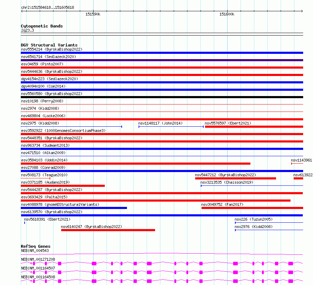Open the NEB|NM_004543 gene label
The height and width of the screenshot is (285, 313).
(x=35, y=251)
